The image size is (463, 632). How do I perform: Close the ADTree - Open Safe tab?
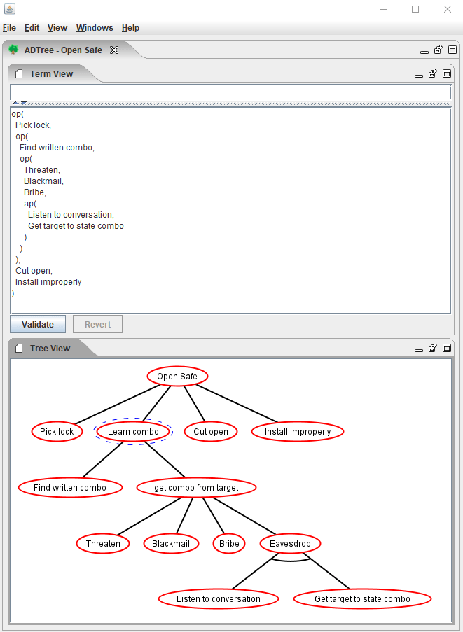[x=115, y=50]
